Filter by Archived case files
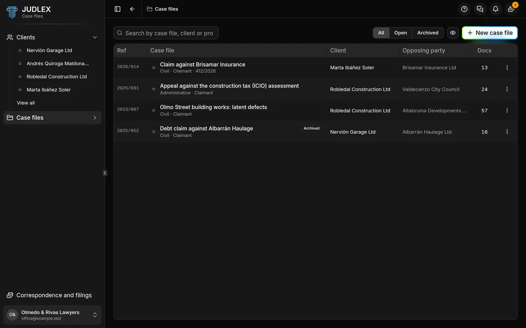 pos(428,33)
